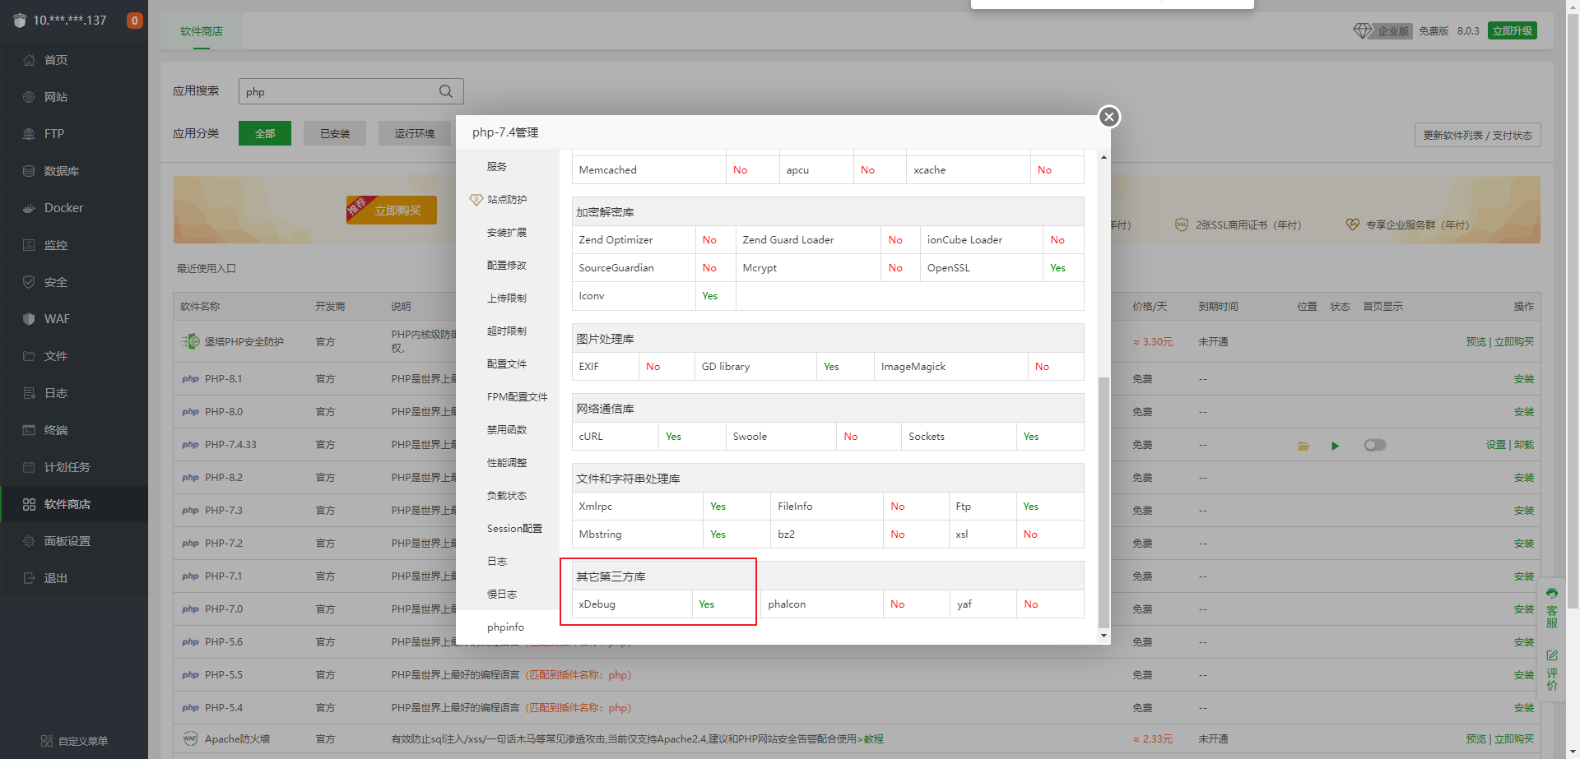Viewport: 1580px width, 759px height.
Task: Click the WAF shield icon in sidebar
Action: point(29,319)
